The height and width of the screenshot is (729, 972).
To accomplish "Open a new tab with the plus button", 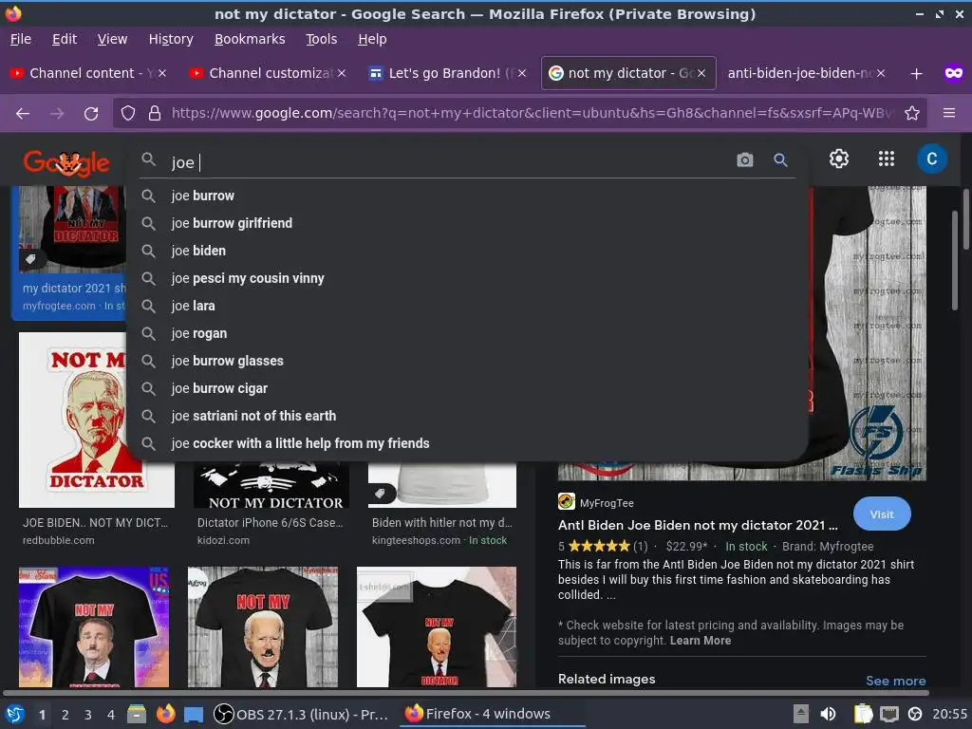I will pos(916,74).
